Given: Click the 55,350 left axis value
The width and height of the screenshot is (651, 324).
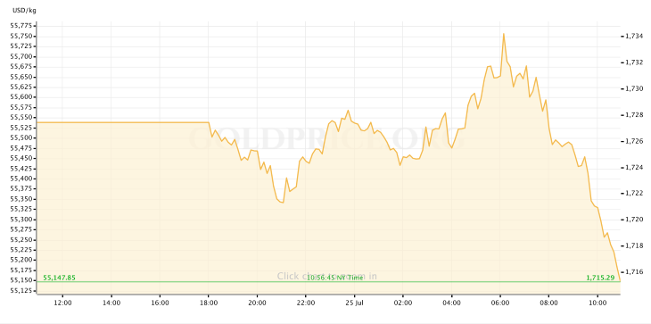Looking at the screenshot, I should click(x=22, y=199).
